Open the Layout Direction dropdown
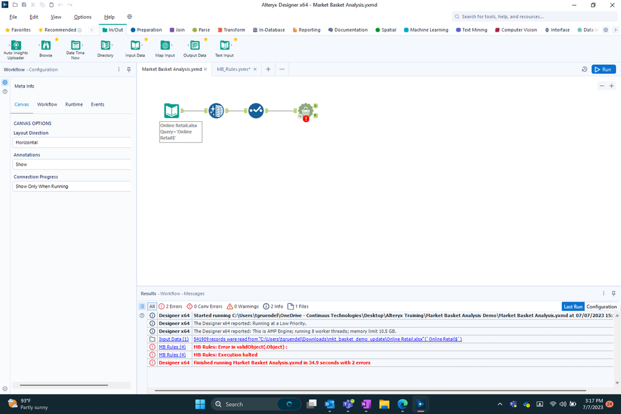The width and height of the screenshot is (621, 414). coord(70,142)
